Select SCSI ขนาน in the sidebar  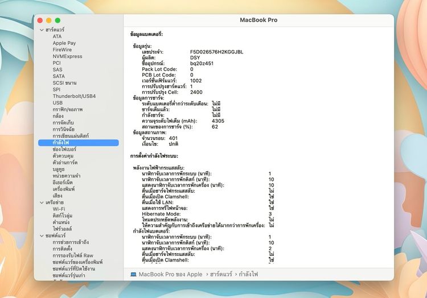[64, 83]
